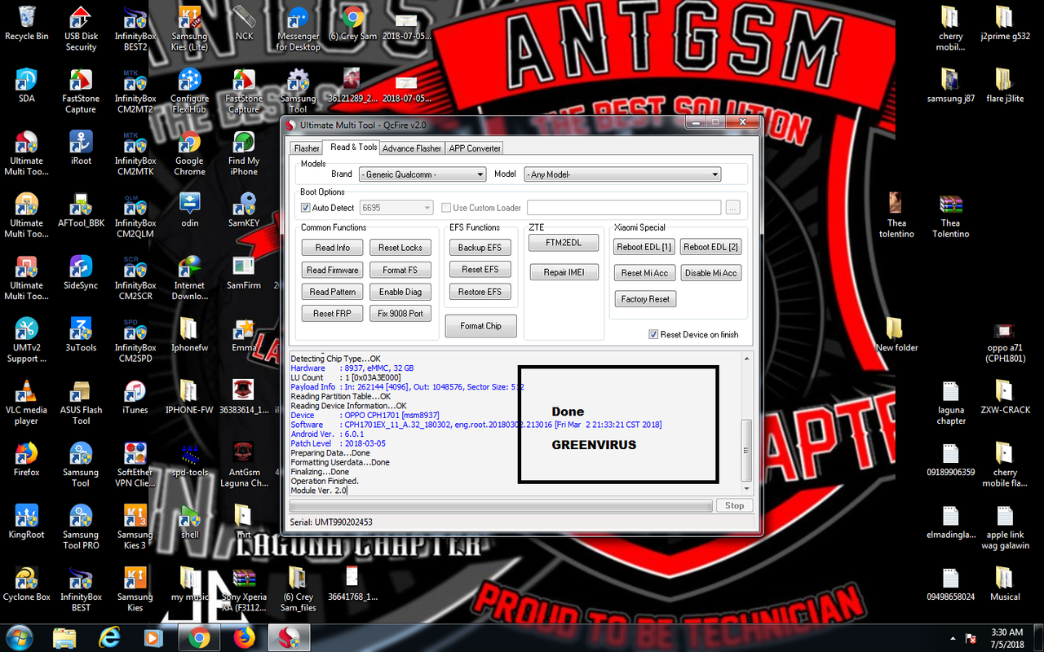The image size is (1044, 652).
Task: Switch to the Flasher tab
Action: coord(307,148)
